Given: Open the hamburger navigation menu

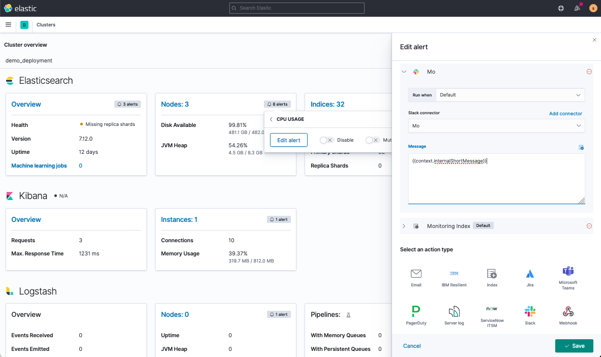Looking at the screenshot, I should tap(8, 25).
